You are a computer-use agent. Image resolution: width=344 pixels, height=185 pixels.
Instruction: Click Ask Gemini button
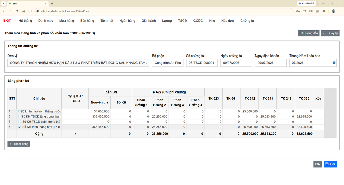306,3
